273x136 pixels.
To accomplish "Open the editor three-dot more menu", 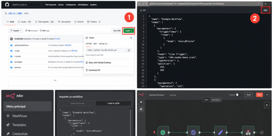I will pos(267,95).
